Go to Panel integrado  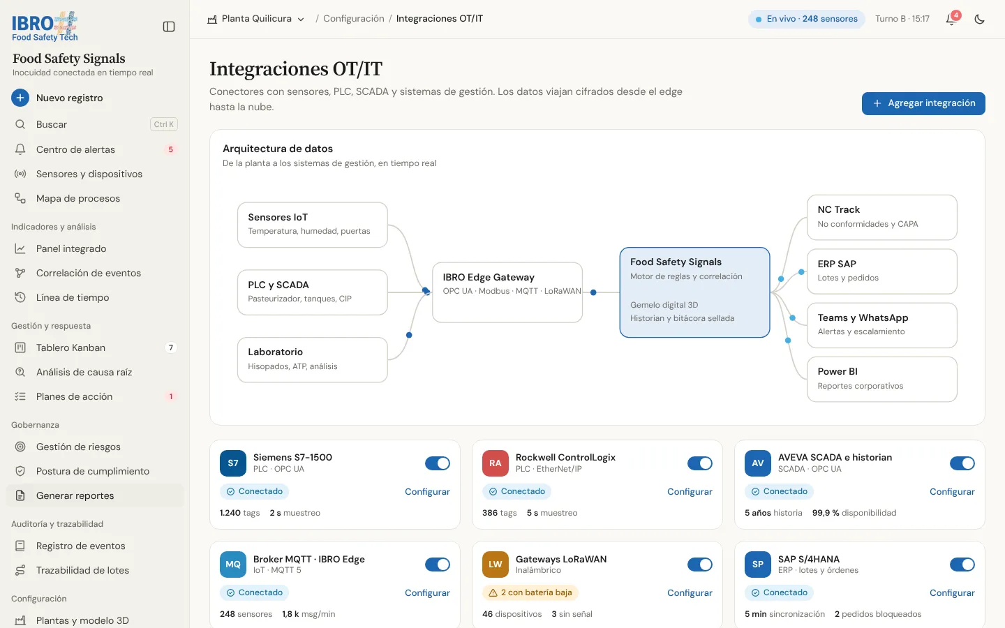point(95,248)
